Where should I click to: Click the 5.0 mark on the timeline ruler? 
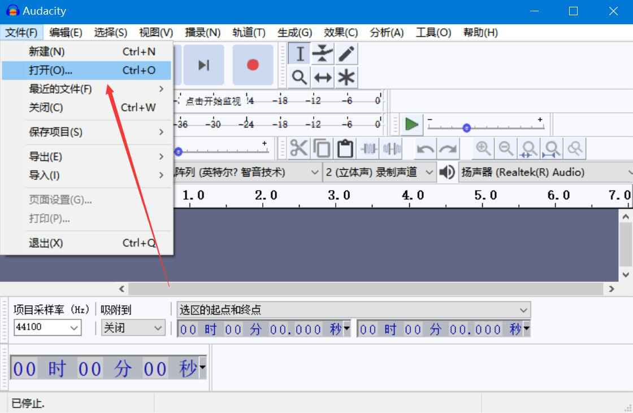(x=485, y=195)
